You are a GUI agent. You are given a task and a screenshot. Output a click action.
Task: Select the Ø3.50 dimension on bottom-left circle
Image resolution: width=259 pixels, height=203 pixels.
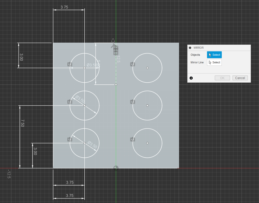pos(92,145)
